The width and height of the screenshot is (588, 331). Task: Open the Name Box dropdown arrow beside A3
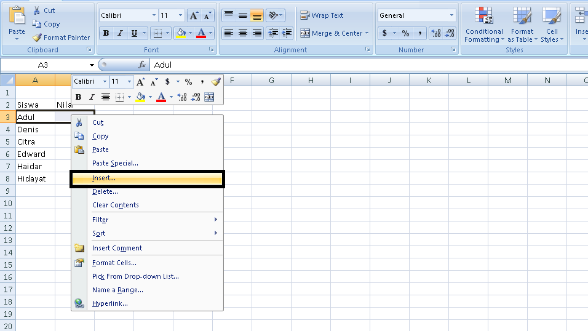(92, 65)
